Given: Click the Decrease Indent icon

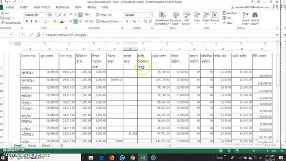Looking at the screenshot, I should [x=87, y=21].
